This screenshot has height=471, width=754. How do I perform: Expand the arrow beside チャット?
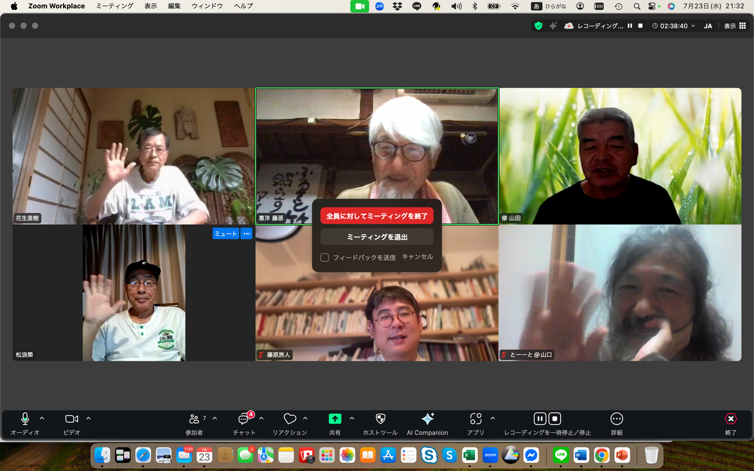[x=261, y=419]
